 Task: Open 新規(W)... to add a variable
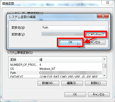tap(48, 83)
